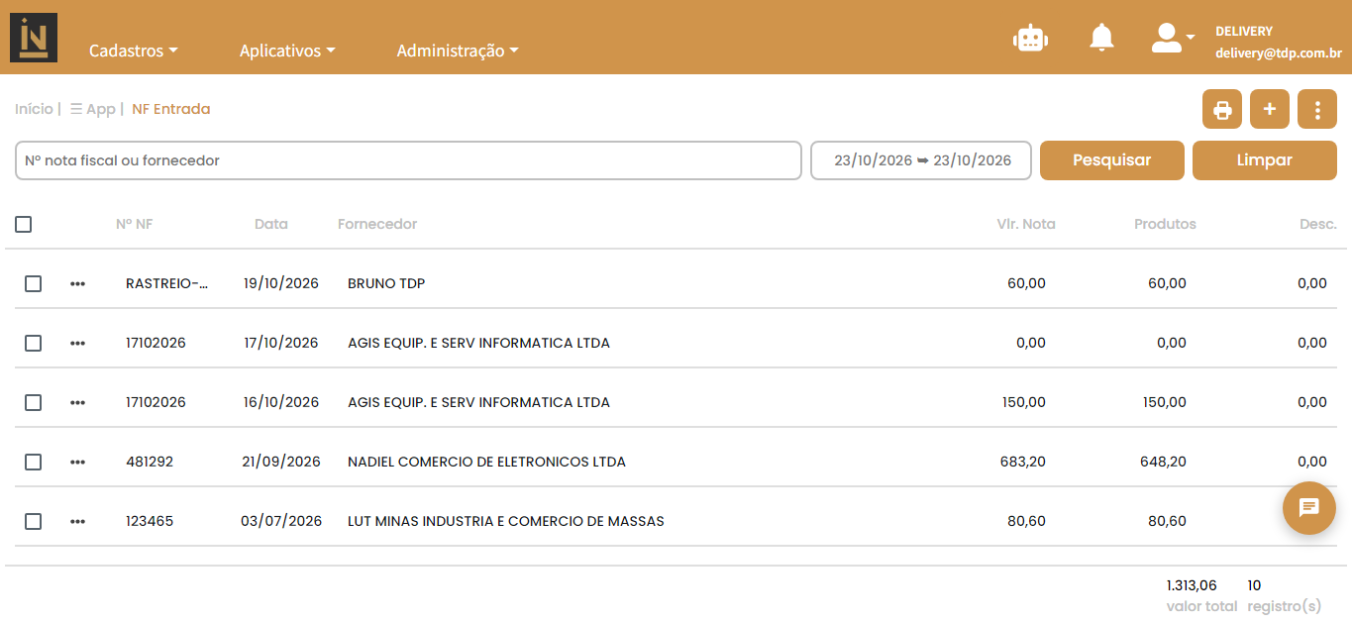Open the robot assistant icon
The image size is (1352, 624).
[x=1030, y=38]
